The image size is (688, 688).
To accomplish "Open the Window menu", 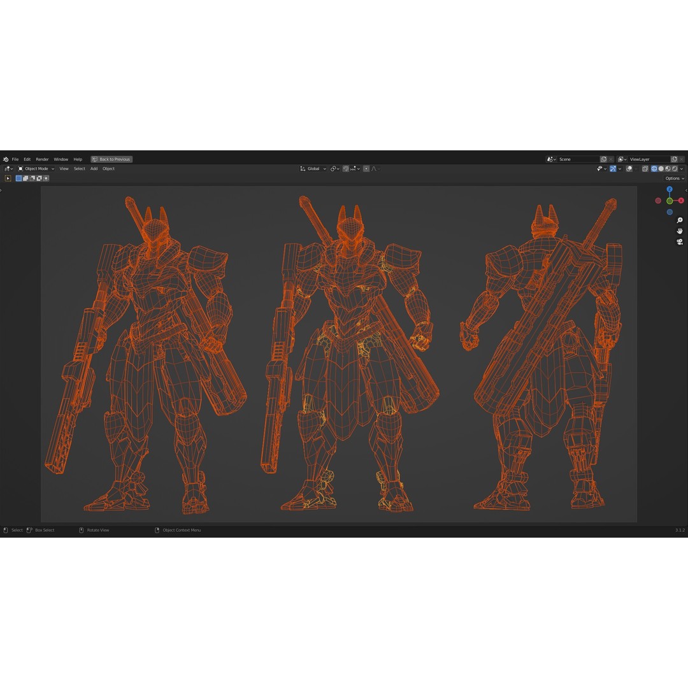I will [61, 159].
